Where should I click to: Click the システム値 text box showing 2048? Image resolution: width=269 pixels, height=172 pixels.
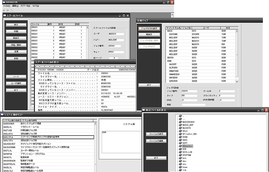pyautogui.click(x=121, y=142)
